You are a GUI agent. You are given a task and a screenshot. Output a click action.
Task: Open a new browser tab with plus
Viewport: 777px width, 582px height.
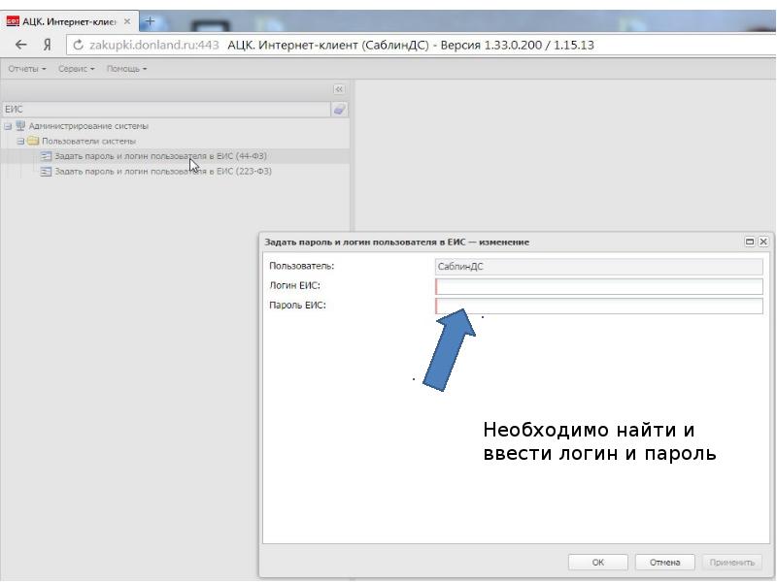(x=151, y=21)
